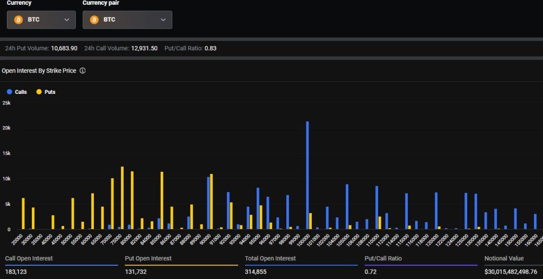The width and height of the screenshot is (543, 279).
Task: Toggle the Calls series in chart legend
Action: tap(17, 92)
